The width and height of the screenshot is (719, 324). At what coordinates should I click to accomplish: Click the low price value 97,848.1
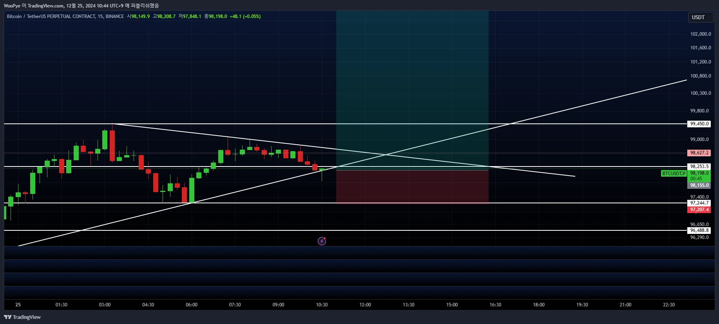192,16
